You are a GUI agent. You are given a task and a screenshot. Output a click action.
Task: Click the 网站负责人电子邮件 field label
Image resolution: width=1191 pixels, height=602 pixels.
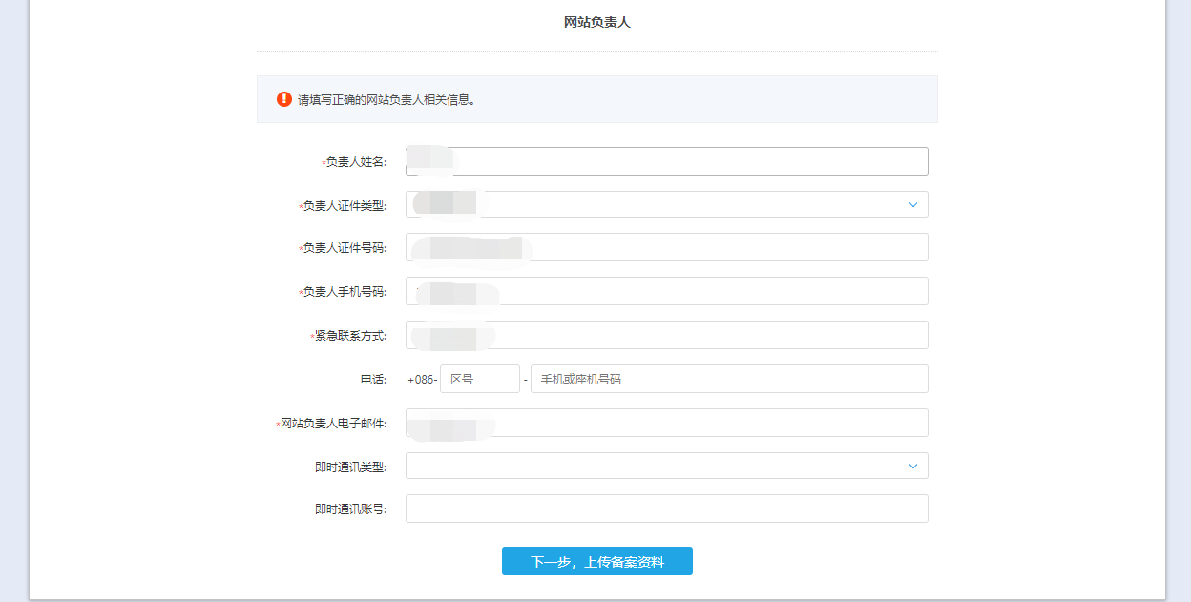click(332, 424)
